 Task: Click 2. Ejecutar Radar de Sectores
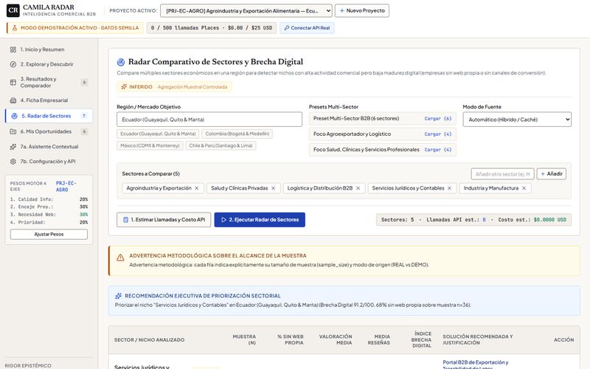[x=260, y=220]
